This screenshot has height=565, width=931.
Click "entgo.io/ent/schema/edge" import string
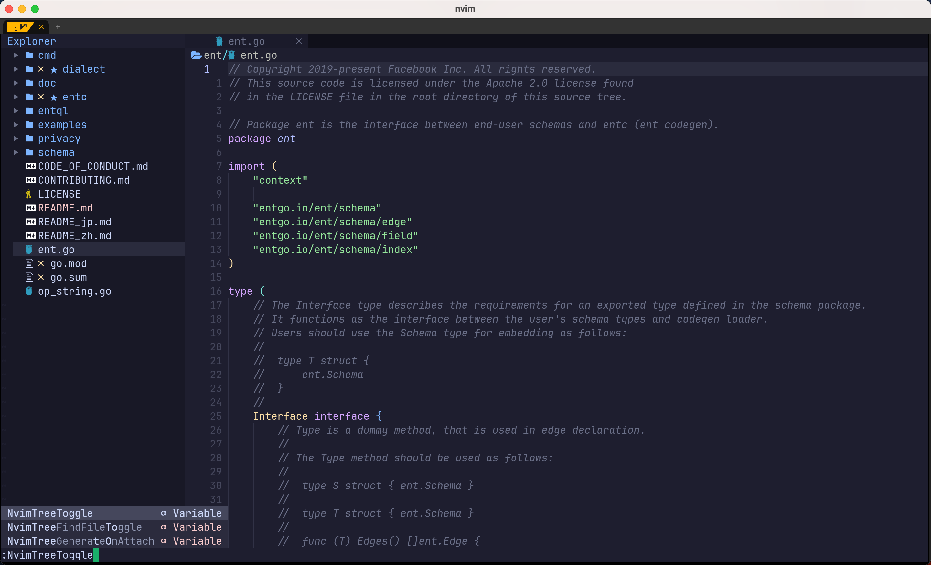pyautogui.click(x=333, y=222)
